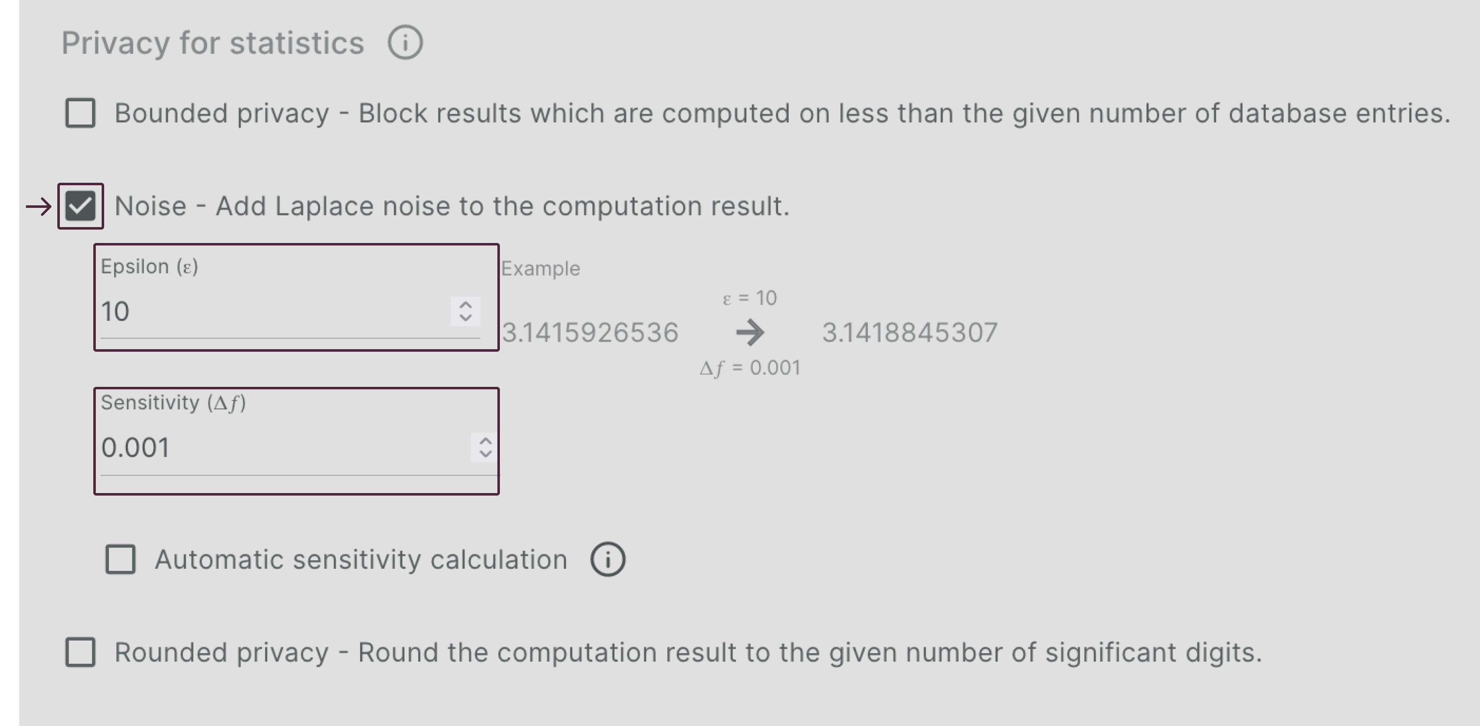This screenshot has width=1480, height=726.
Task: Click the example input value 3.1415926536
Action: (590, 332)
